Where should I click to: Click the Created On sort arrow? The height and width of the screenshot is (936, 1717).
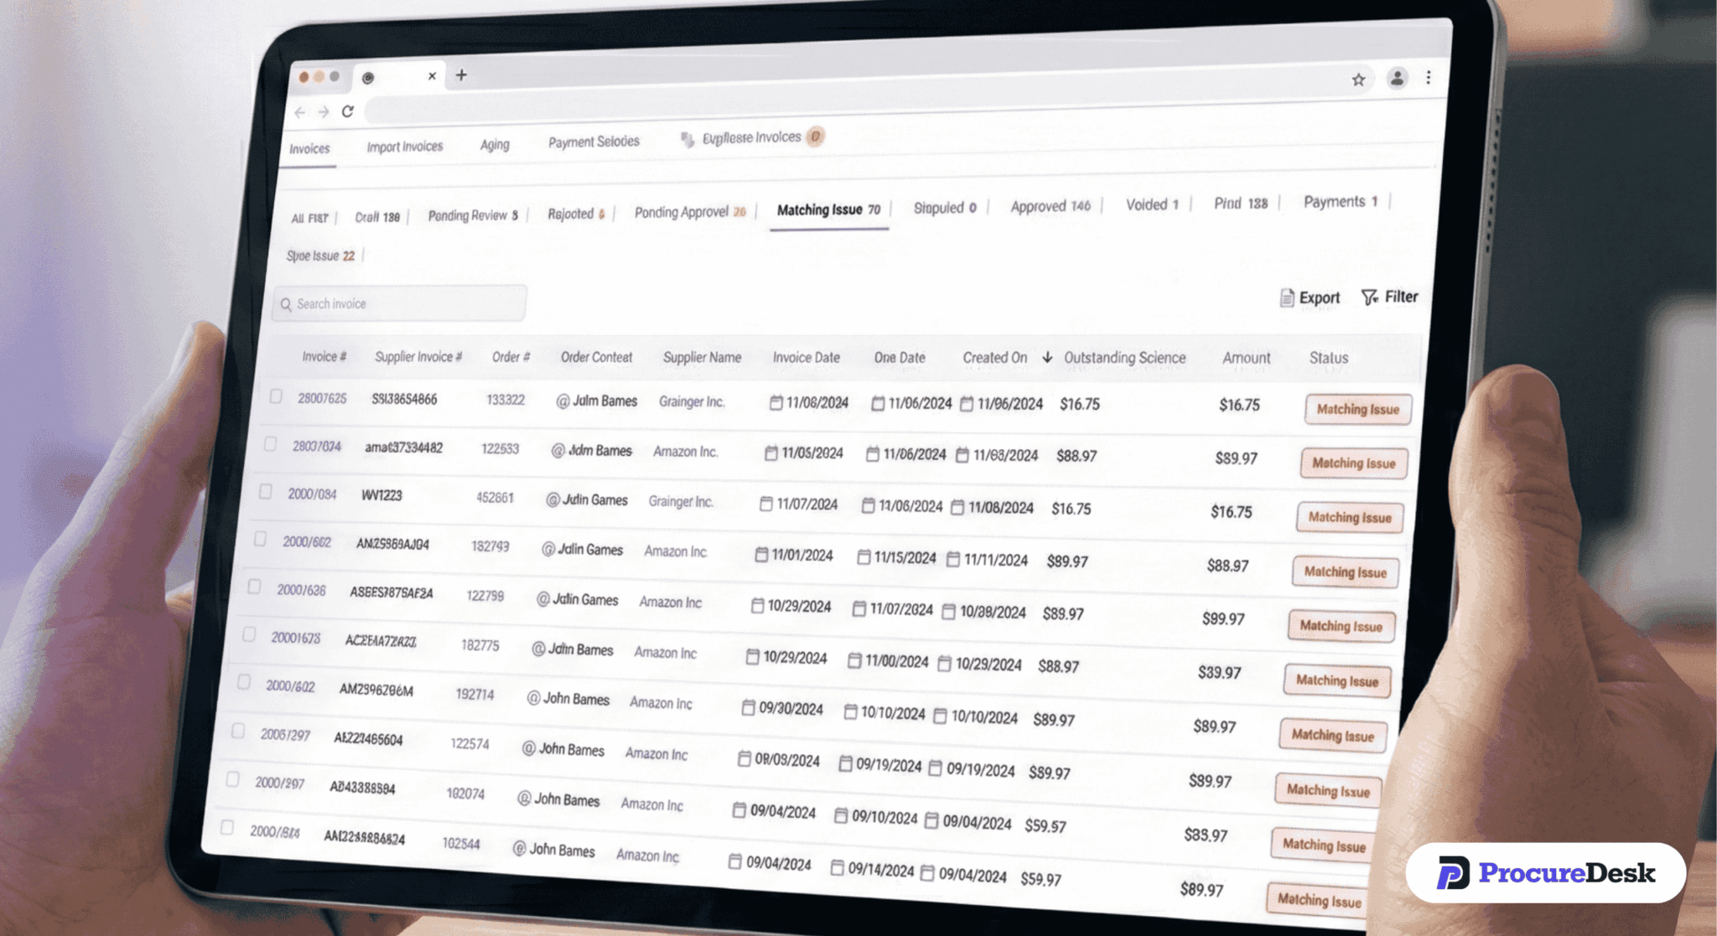pos(1046,356)
